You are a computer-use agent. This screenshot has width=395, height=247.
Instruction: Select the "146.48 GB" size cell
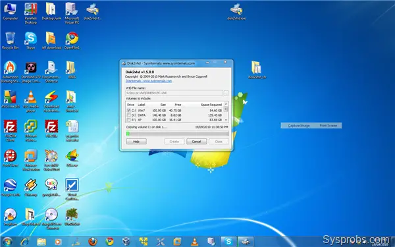(159, 115)
